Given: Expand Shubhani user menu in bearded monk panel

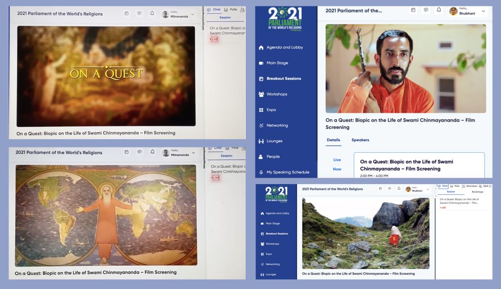Looking at the screenshot, I should [483, 11].
